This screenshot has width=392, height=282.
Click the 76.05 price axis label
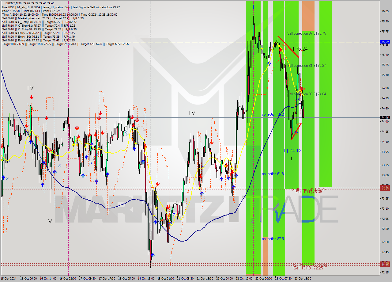tap(385, 11)
